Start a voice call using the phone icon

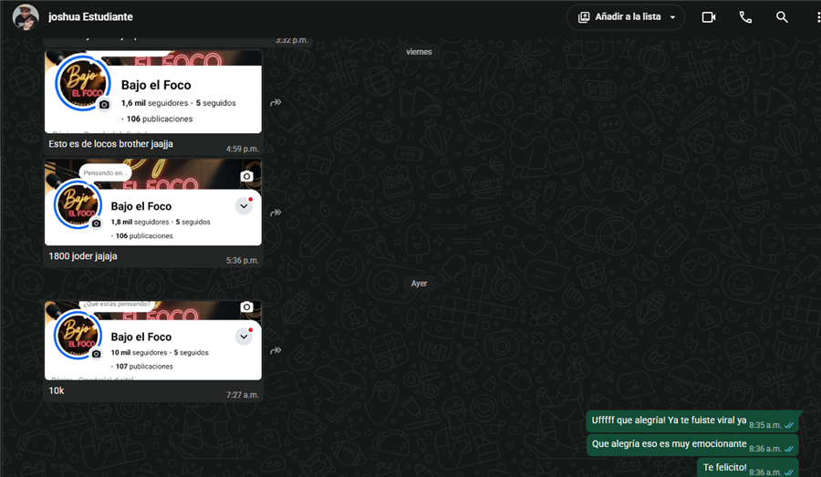coord(745,17)
